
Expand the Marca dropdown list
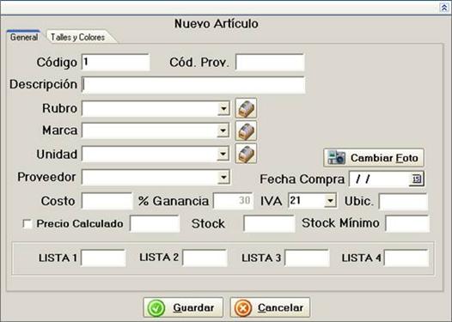[x=223, y=131]
